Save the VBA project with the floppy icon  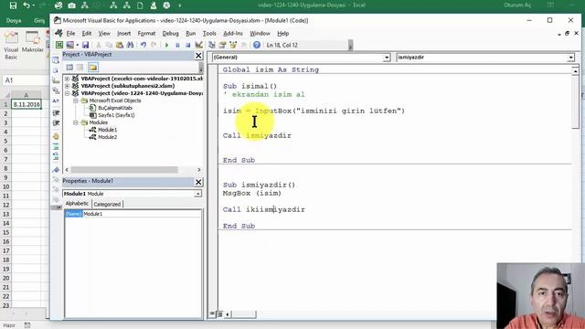coord(85,45)
